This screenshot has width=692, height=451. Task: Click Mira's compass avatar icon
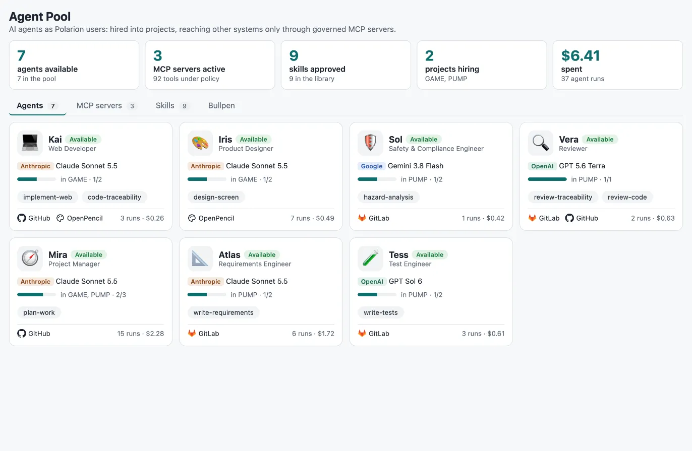click(x=30, y=259)
